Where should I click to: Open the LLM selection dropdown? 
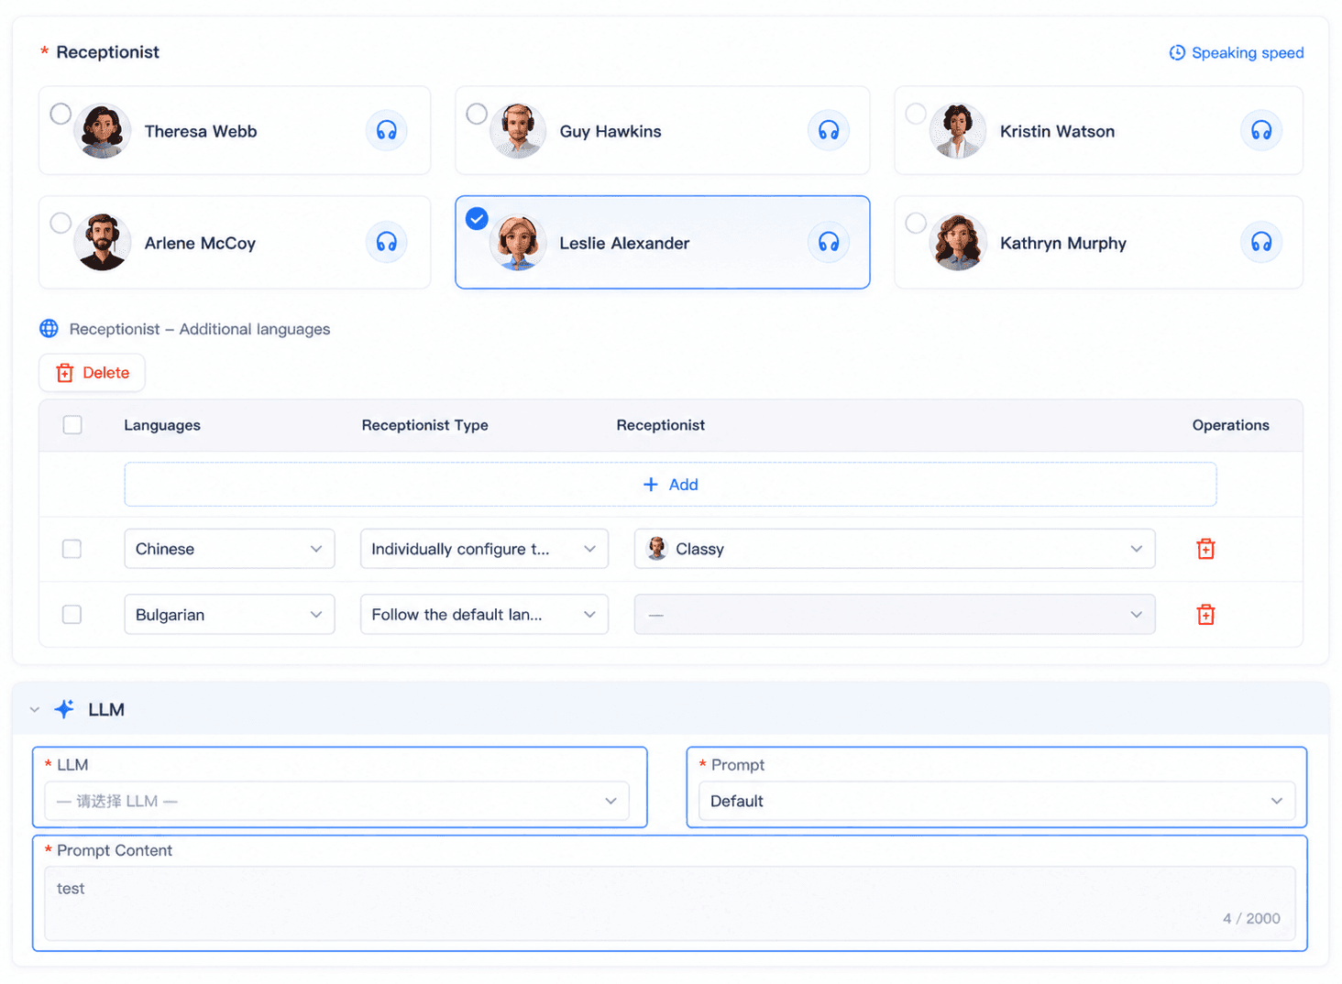tap(337, 801)
